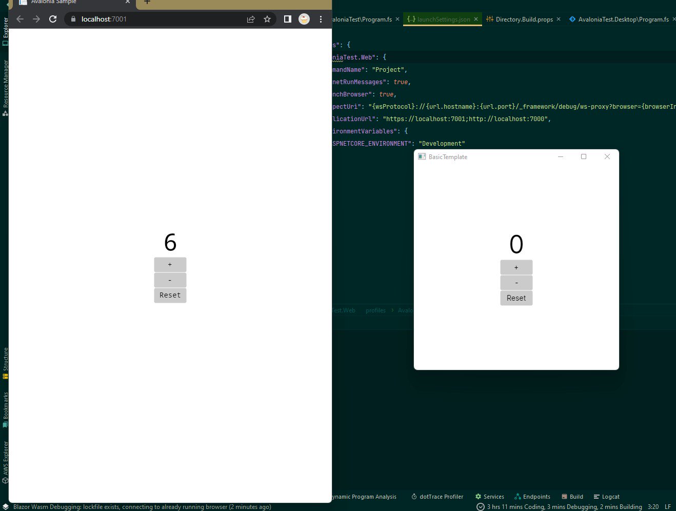Open the dotTrace Profiler tool window
This screenshot has height=511, width=676.
pos(437,496)
